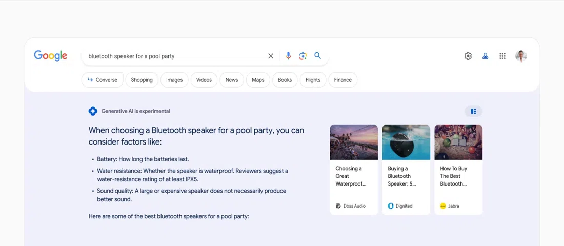
Task: Toggle the AI result layout view
Action: 473,111
